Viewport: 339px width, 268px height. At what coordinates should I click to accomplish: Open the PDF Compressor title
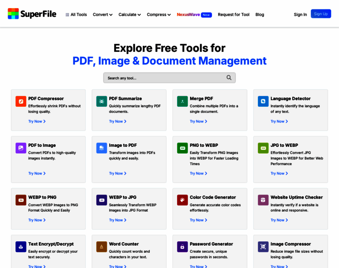(46, 99)
